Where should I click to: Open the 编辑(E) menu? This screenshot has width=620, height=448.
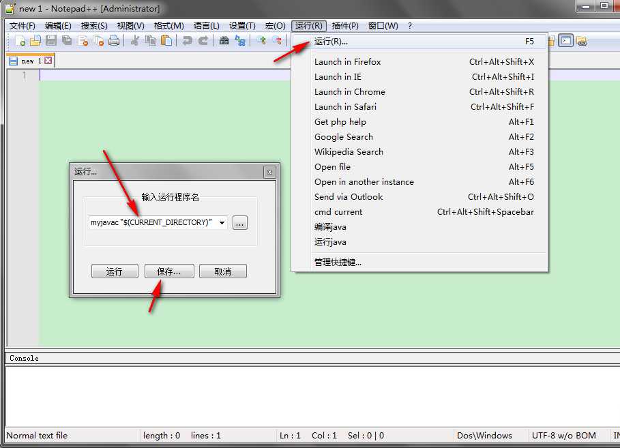pyautogui.click(x=58, y=26)
